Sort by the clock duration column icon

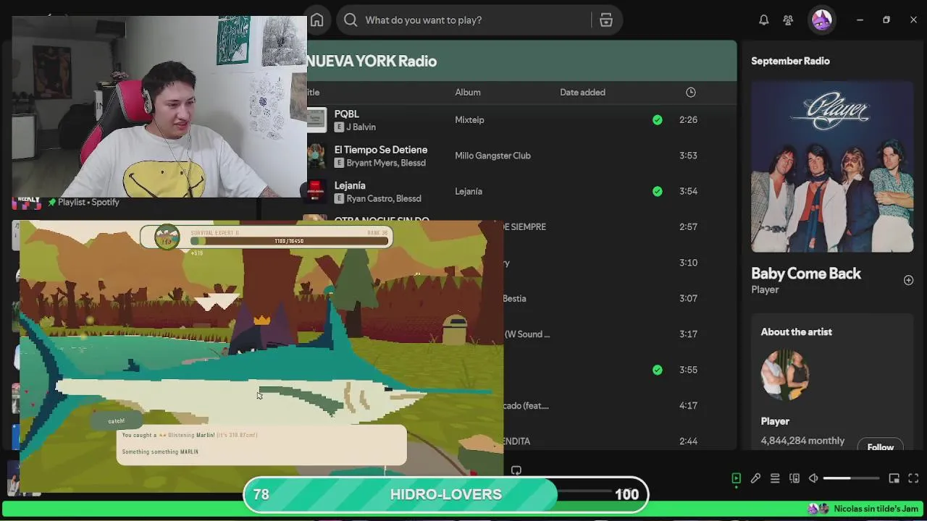pos(691,92)
